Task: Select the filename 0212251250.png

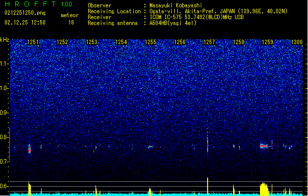Action: coord(25,13)
